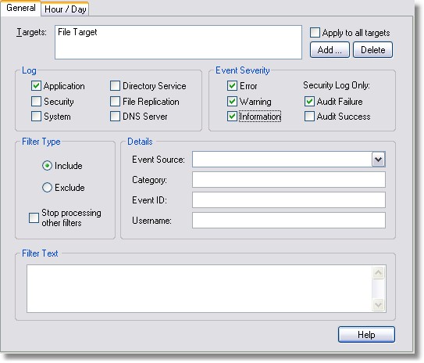Tick the DNS Server checkbox
Image resolution: width=424 pixels, height=363 pixels.
(115, 117)
